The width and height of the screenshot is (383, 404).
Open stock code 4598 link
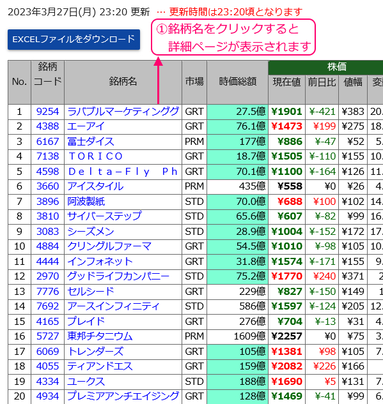coord(48,171)
